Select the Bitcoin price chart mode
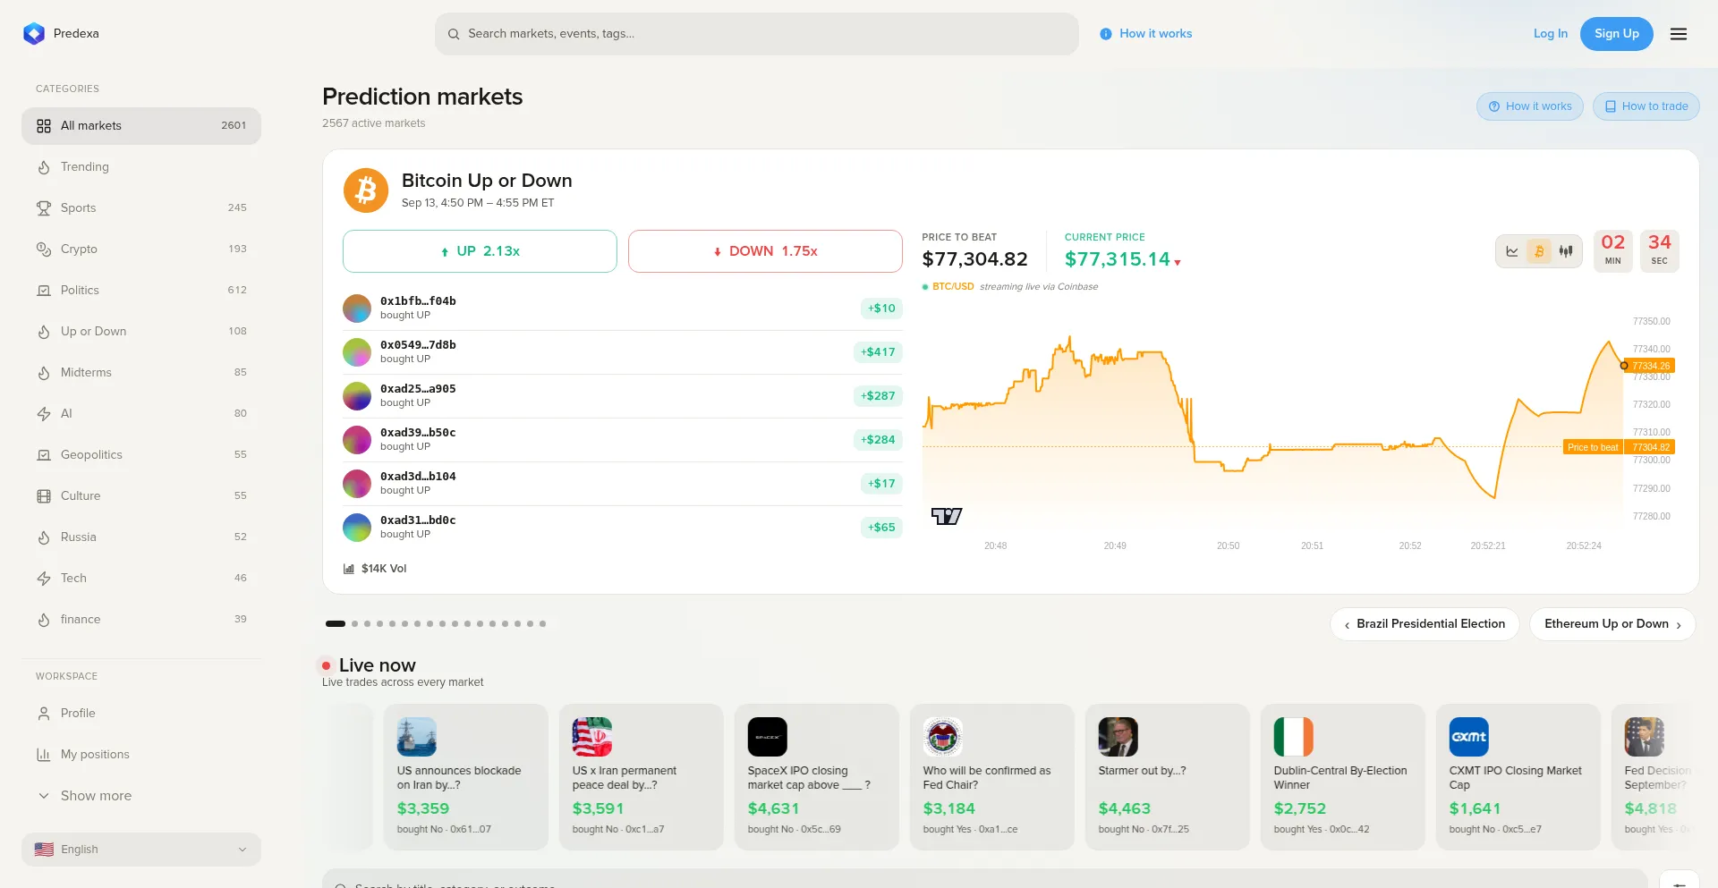Screen dimensions: 1718x888 [1539, 251]
